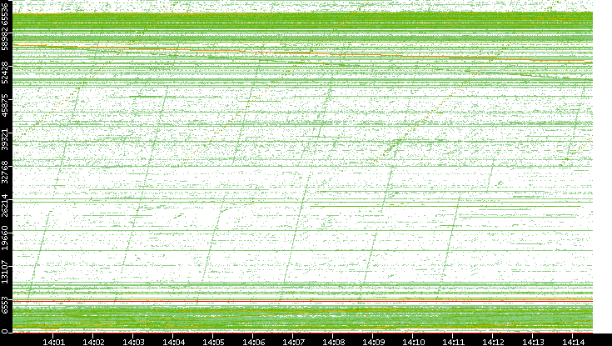Click the 14:09 time axis label

[373, 342]
